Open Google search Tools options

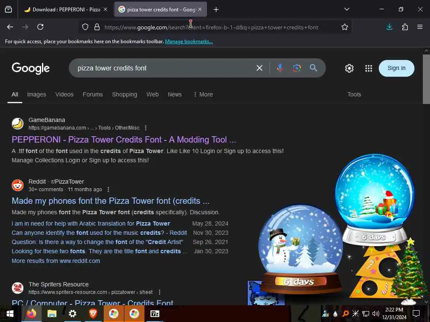pos(354,94)
